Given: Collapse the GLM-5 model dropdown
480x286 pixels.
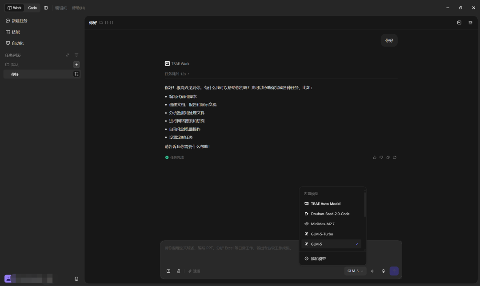Looking at the screenshot, I should (x=355, y=271).
